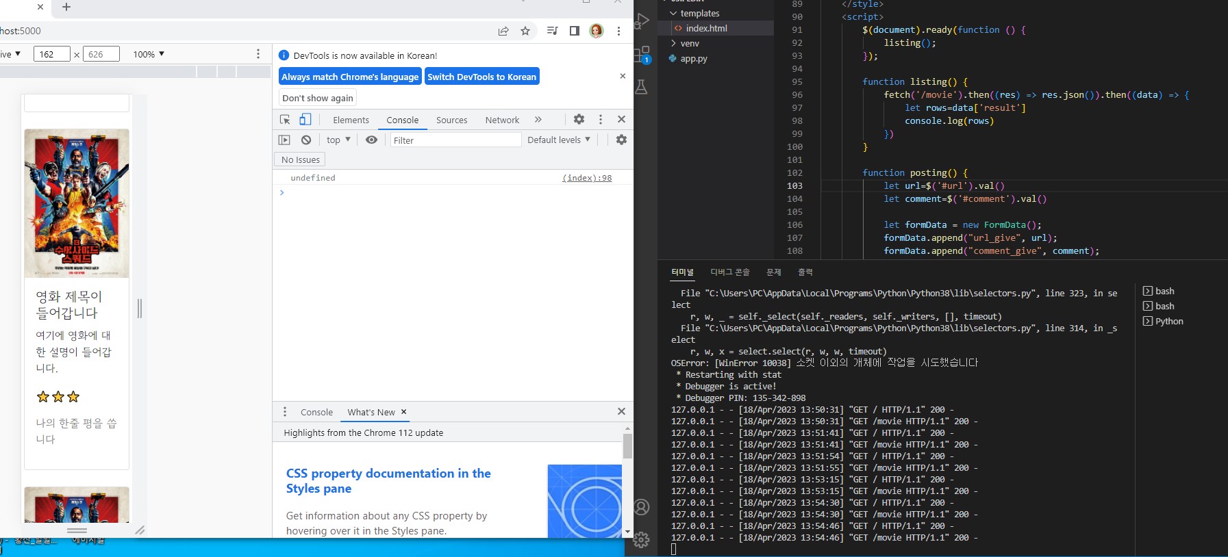The width and height of the screenshot is (1228, 557).
Task: Clear the console output
Action: coord(306,140)
